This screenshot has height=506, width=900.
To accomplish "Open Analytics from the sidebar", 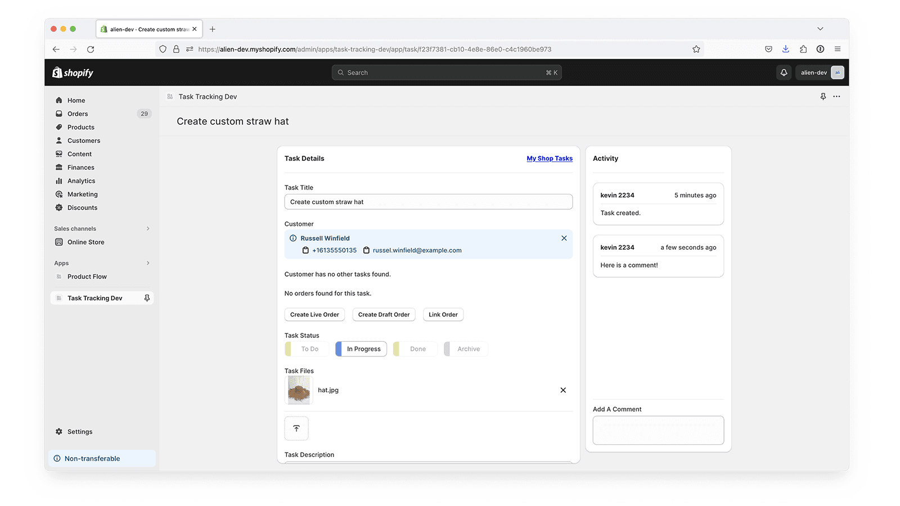I will point(80,180).
